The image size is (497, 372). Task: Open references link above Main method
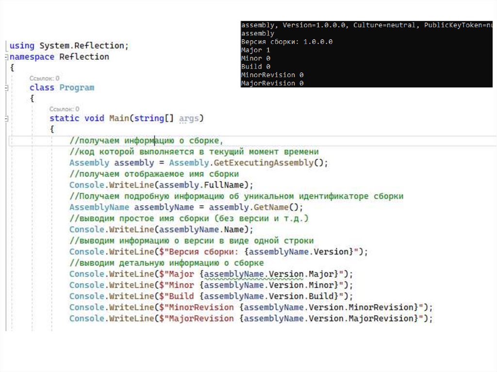click(x=64, y=109)
